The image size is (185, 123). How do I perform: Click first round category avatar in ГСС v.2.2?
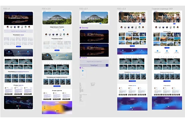122,27
